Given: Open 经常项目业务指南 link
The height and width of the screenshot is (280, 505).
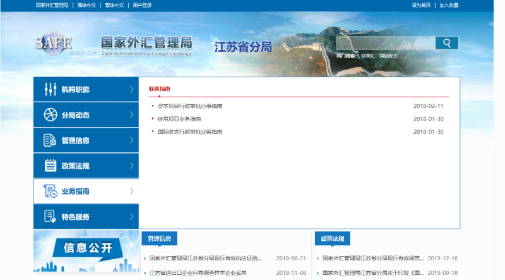Looking at the screenshot, I should pos(179,119).
